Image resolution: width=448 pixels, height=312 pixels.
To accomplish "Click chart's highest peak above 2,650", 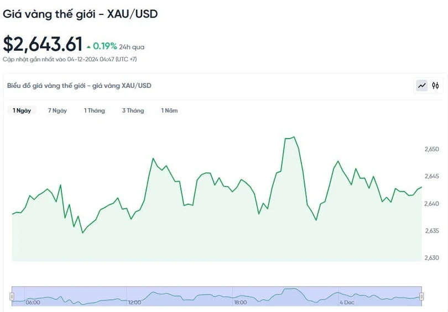I will [x=294, y=137].
